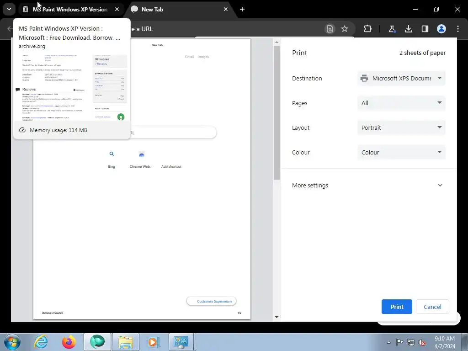Click the preview scrollbar down arrow
This screenshot has height=351, width=468.
click(277, 317)
